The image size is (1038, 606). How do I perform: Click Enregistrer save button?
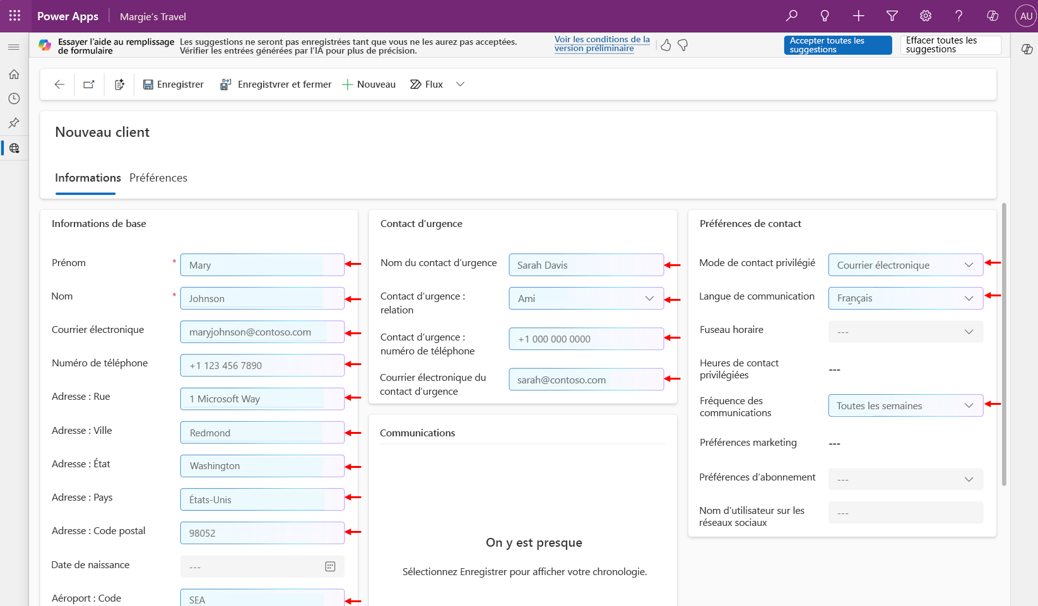(x=174, y=84)
